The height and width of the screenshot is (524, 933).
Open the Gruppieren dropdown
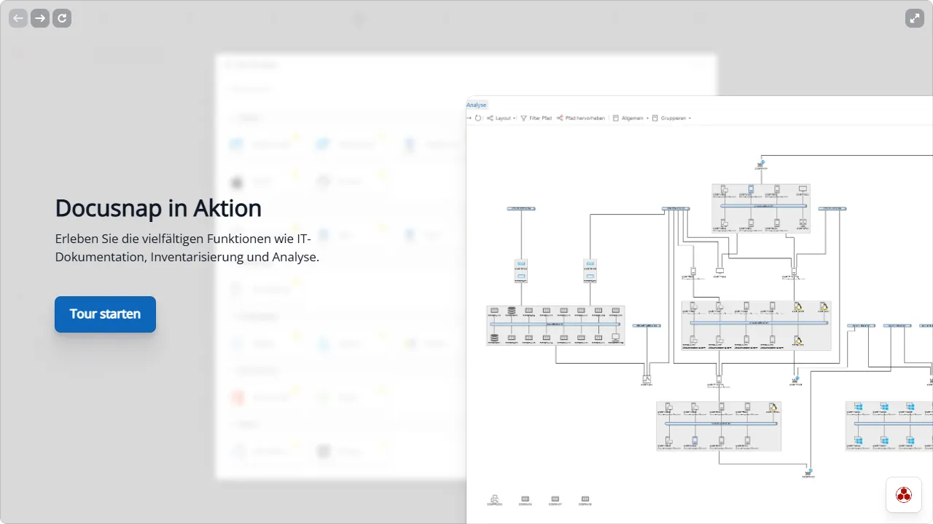tap(671, 118)
